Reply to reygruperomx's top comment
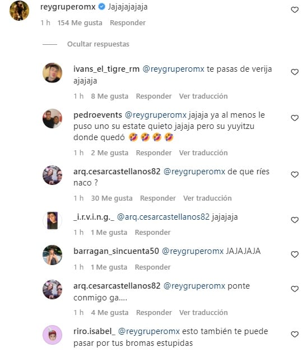Screen dimensions: 306x352 pyautogui.click(x=128, y=22)
